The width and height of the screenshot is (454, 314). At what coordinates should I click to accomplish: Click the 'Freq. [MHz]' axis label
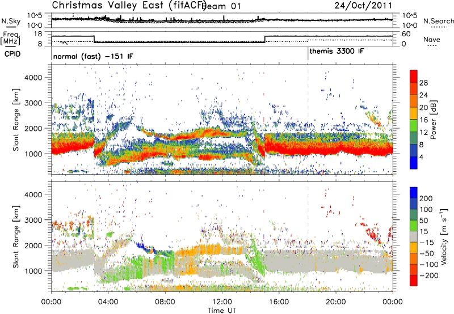[10, 39]
